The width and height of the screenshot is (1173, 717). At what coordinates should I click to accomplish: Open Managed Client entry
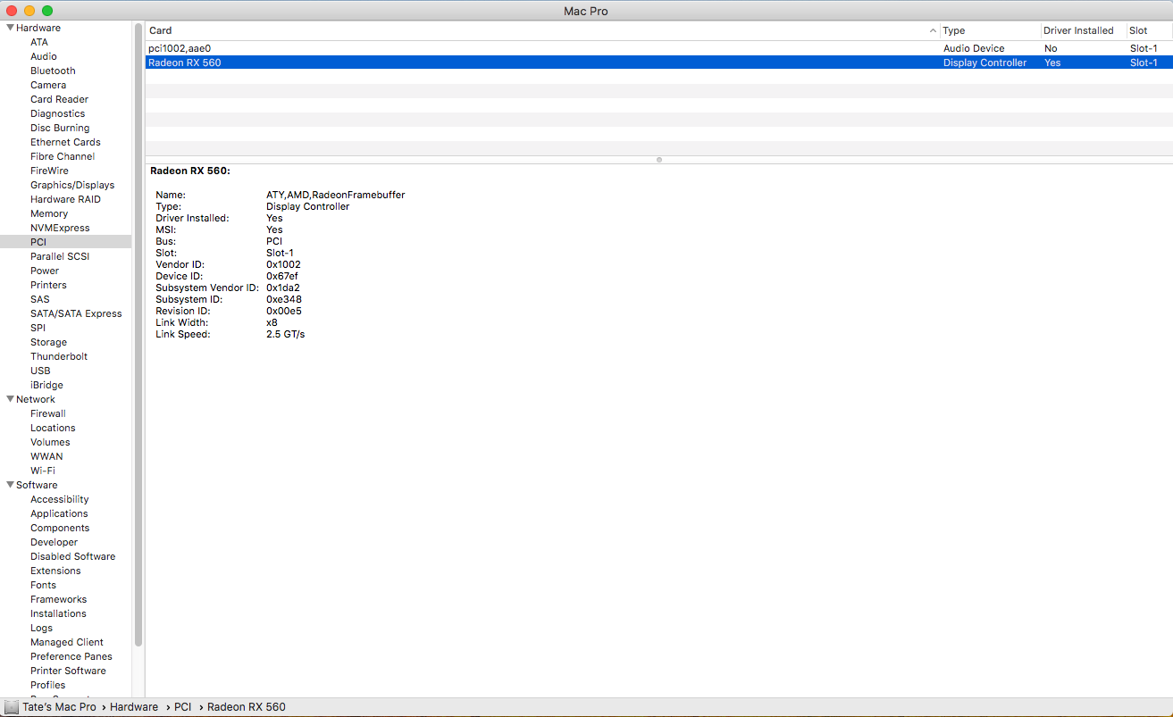coord(67,642)
